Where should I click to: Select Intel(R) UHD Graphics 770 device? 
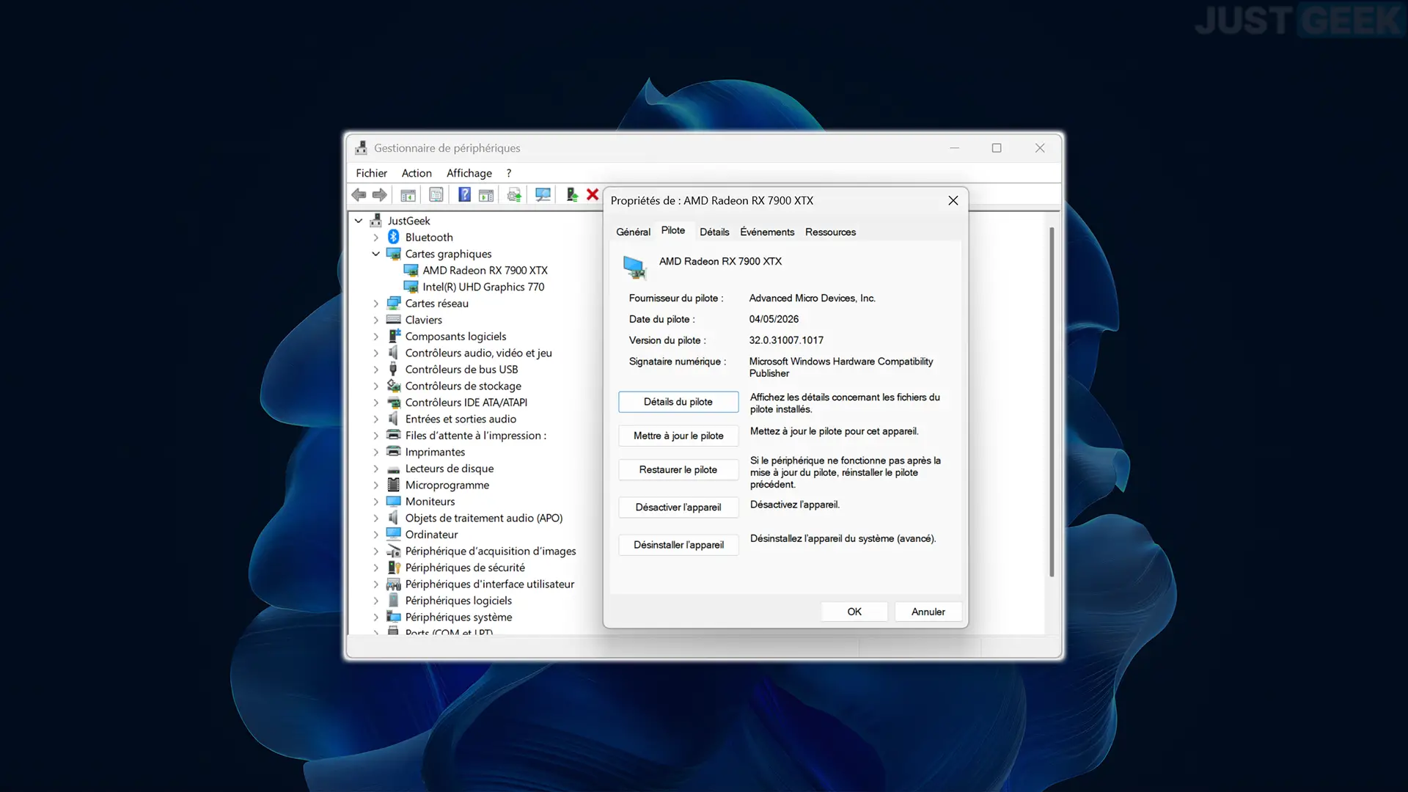(x=483, y=287)
